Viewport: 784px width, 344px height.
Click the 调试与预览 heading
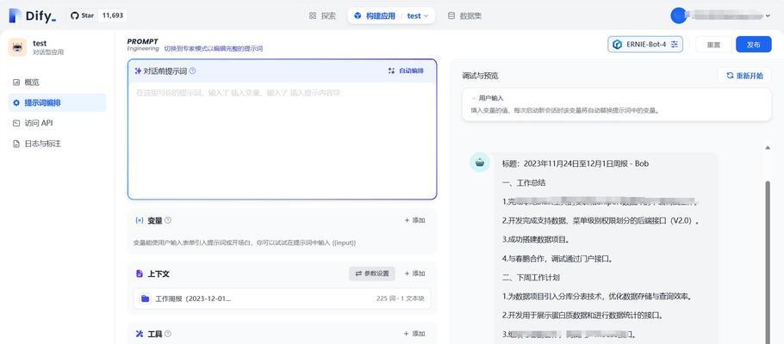click(480, 76)
